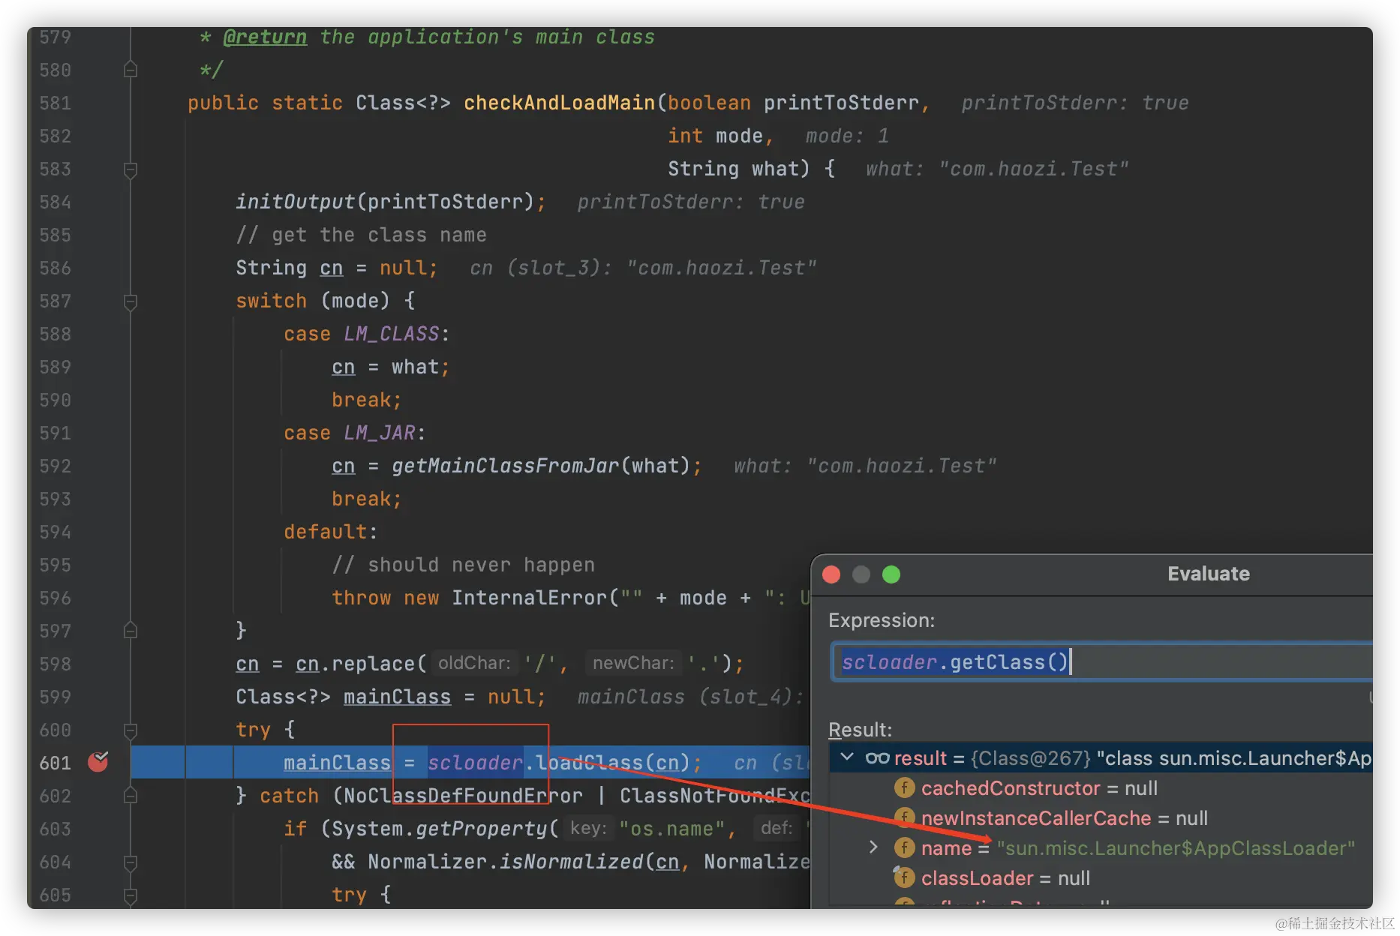Click the oldChar: parameter hint

pos(474,663)
